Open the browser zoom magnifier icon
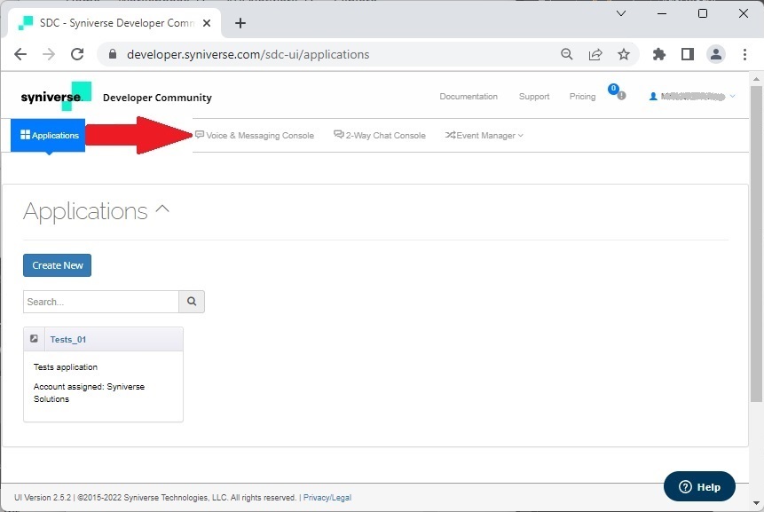This screenshot has width=764, height=512. (567, 54)
